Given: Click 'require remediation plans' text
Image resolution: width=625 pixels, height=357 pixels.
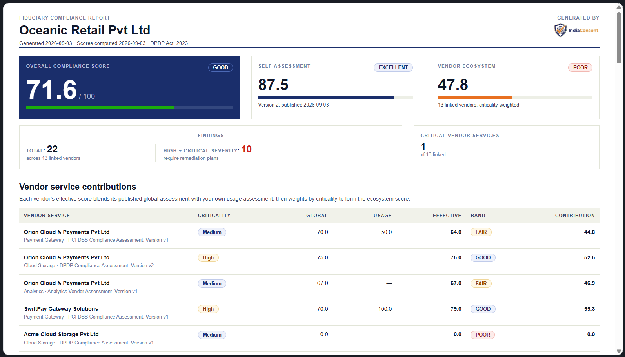Looking at the screenshot, I should (191, 158).
